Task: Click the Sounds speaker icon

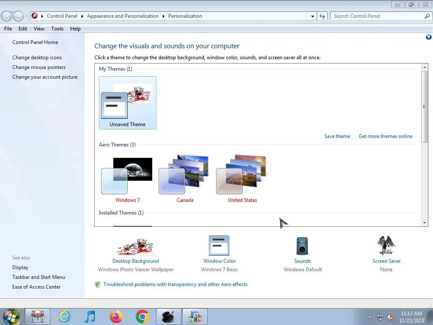Action: click(x=302, y=246)
